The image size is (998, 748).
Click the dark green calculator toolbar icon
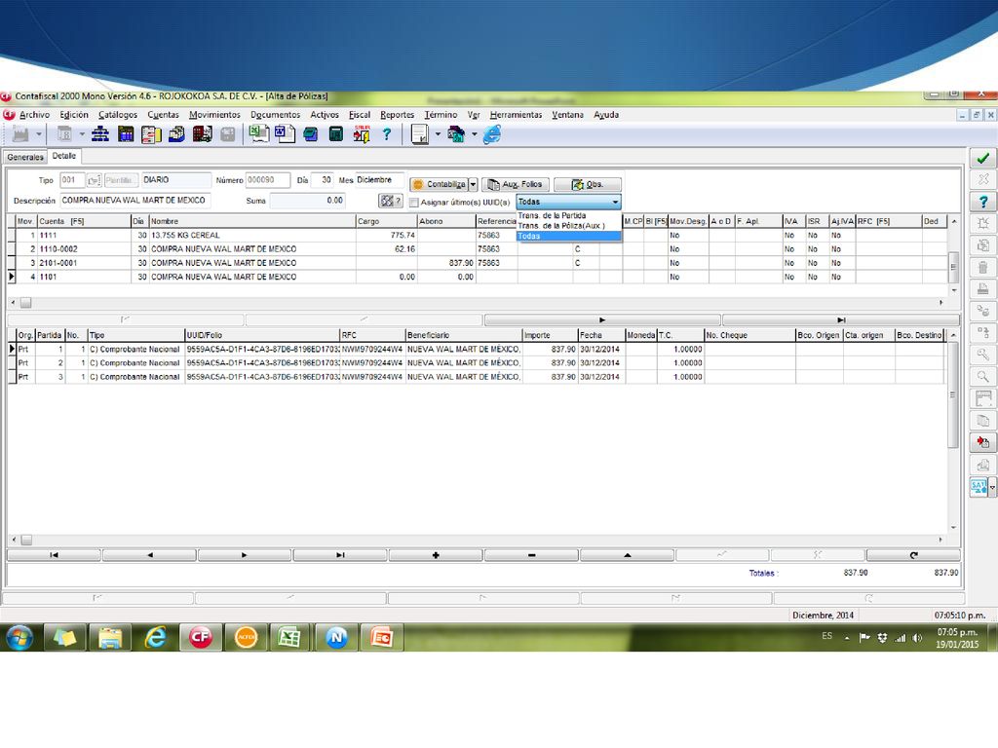coord(336,134)
